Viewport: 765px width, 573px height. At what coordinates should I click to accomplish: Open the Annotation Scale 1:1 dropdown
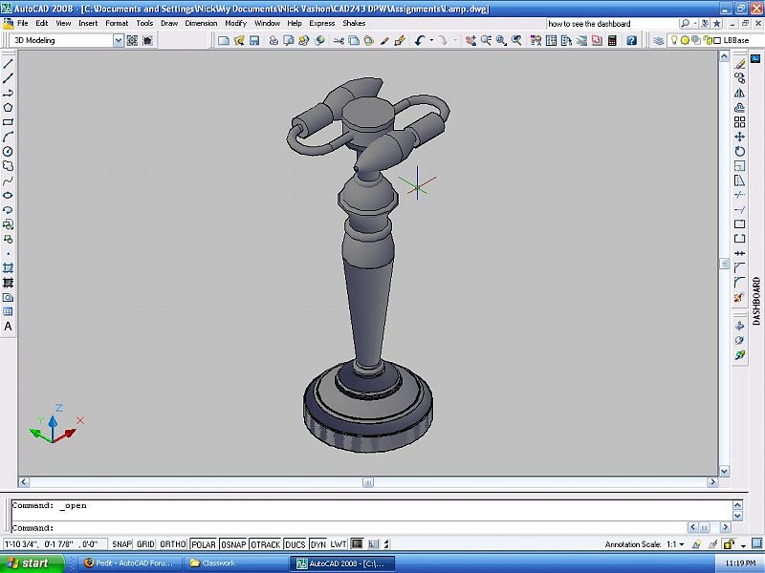click(x=682, y=544)
